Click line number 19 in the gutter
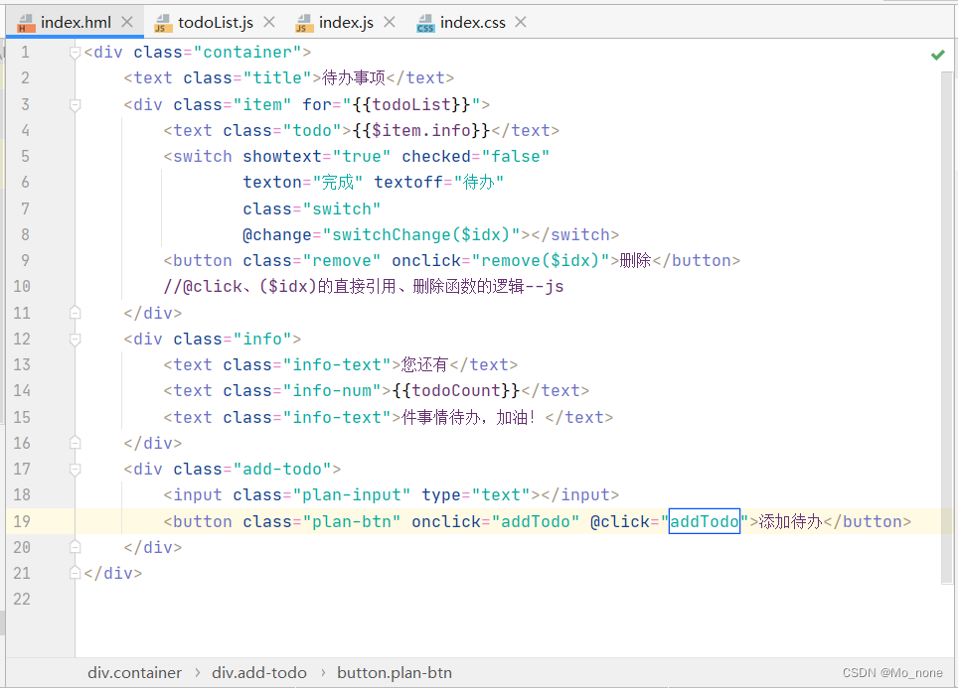Screen dimensions: 958x688 tap(22, 521)
